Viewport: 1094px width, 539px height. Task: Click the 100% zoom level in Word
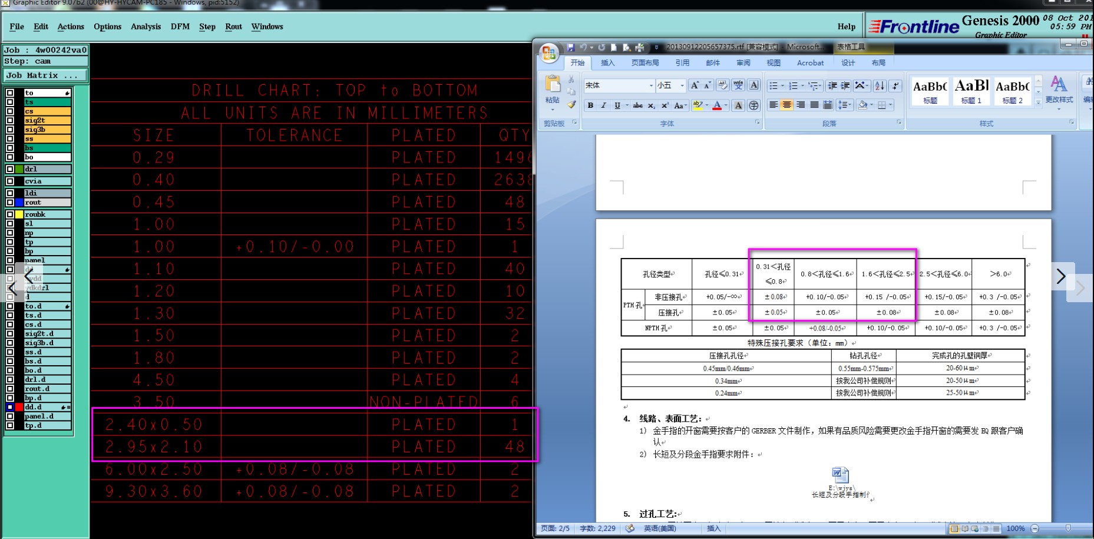tap(1015, 528)
